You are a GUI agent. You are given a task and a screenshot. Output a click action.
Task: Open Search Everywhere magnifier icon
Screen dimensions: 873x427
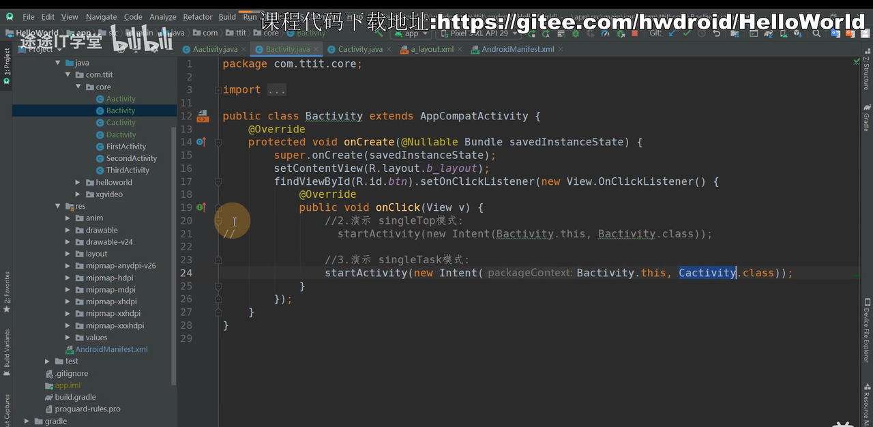tap(816, 33)
